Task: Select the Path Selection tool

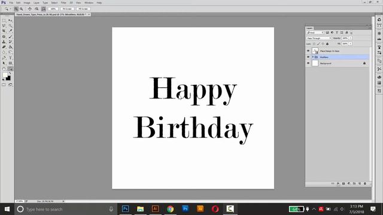Action: tap(4, 63)
